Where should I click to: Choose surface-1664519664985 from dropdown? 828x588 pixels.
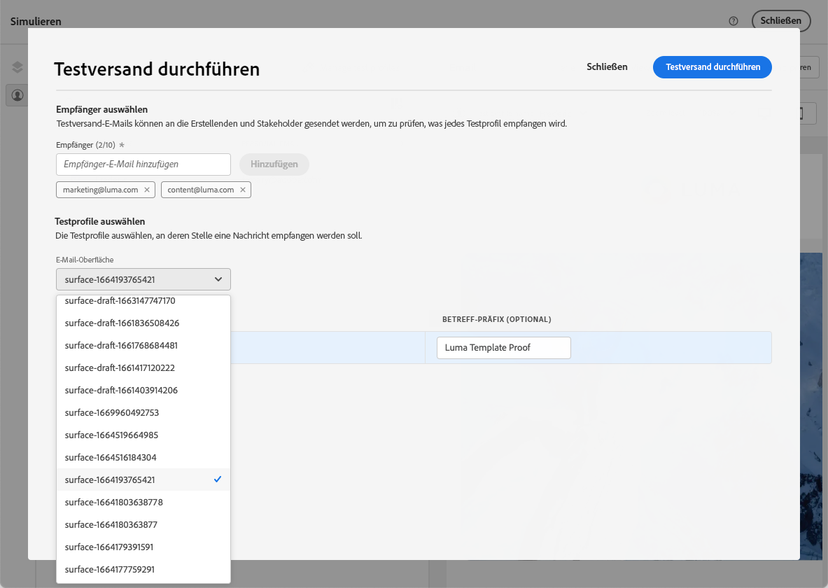pyautogui.click(x=143, y=435)
